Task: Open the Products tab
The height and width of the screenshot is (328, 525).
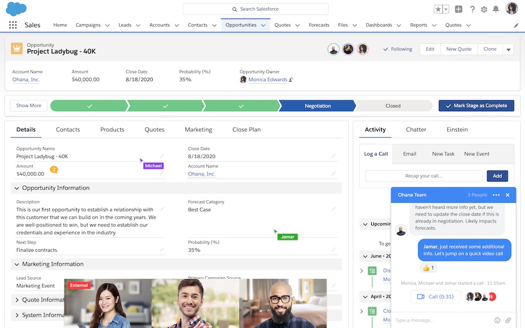Action: (x=112, y=129)
